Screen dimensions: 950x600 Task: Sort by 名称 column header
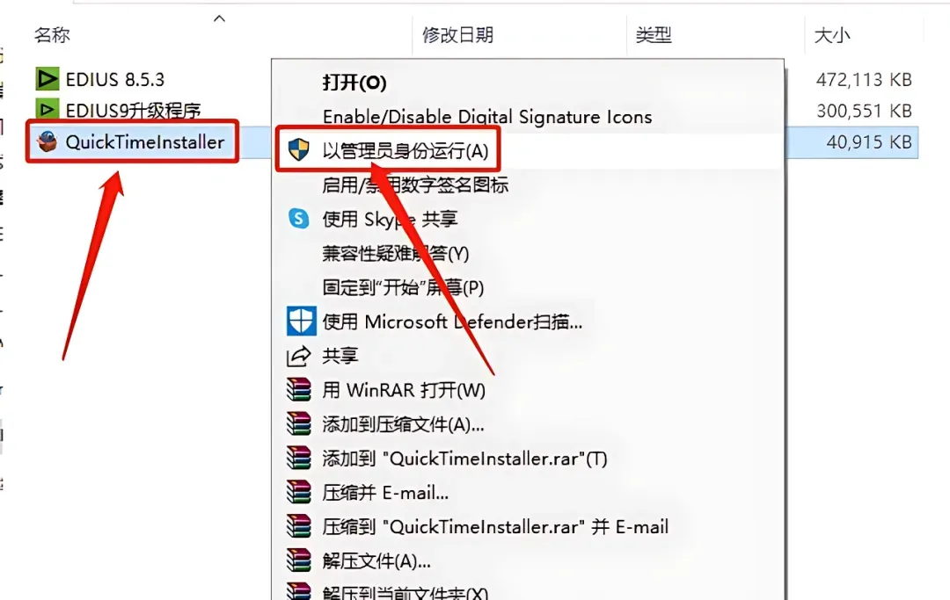click(x=52, y=35)
